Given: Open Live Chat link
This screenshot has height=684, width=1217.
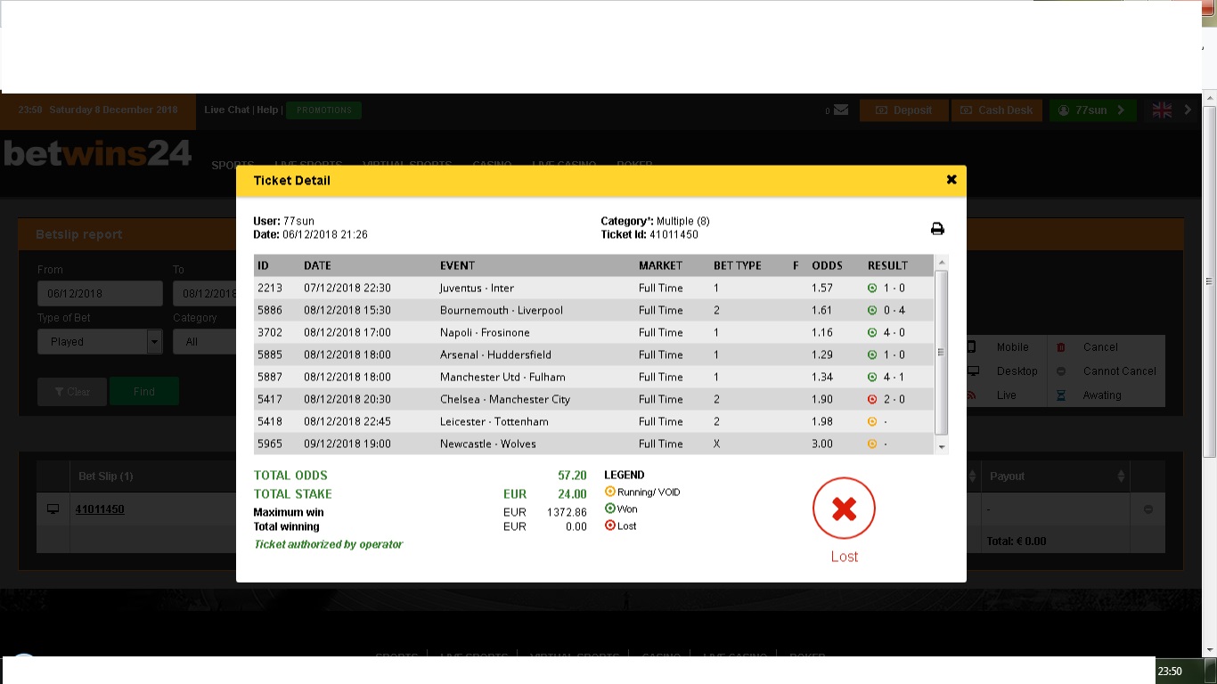Looking at the screenshot, I should [226, 110].
